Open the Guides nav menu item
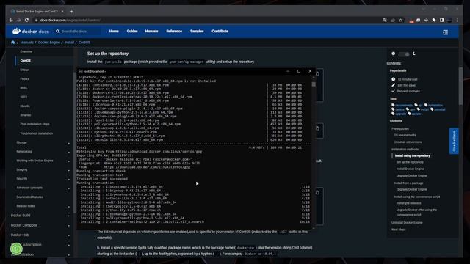Image resolution: width=470 pixels, height=264 pixels. coord(132,31)
